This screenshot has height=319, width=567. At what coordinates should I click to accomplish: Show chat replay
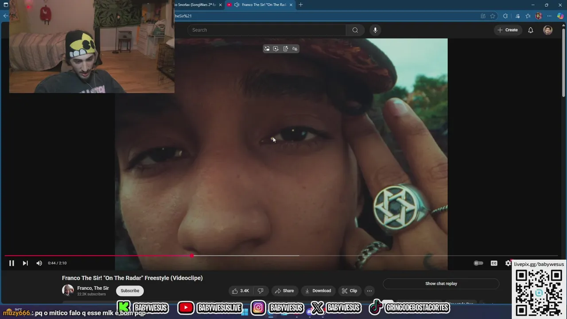(441, 284)
